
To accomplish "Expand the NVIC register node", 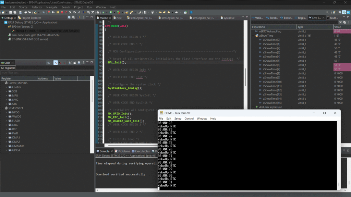I will click(x=6, y=99).
